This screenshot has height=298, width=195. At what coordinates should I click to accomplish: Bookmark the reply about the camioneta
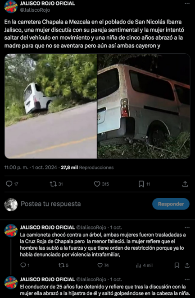(x=177, y=265)
